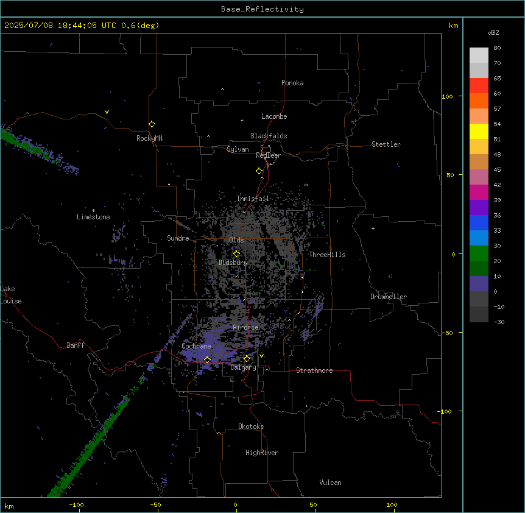525x513 pixels.
Task: Click the dBZ legend heading
Action: 493,33
